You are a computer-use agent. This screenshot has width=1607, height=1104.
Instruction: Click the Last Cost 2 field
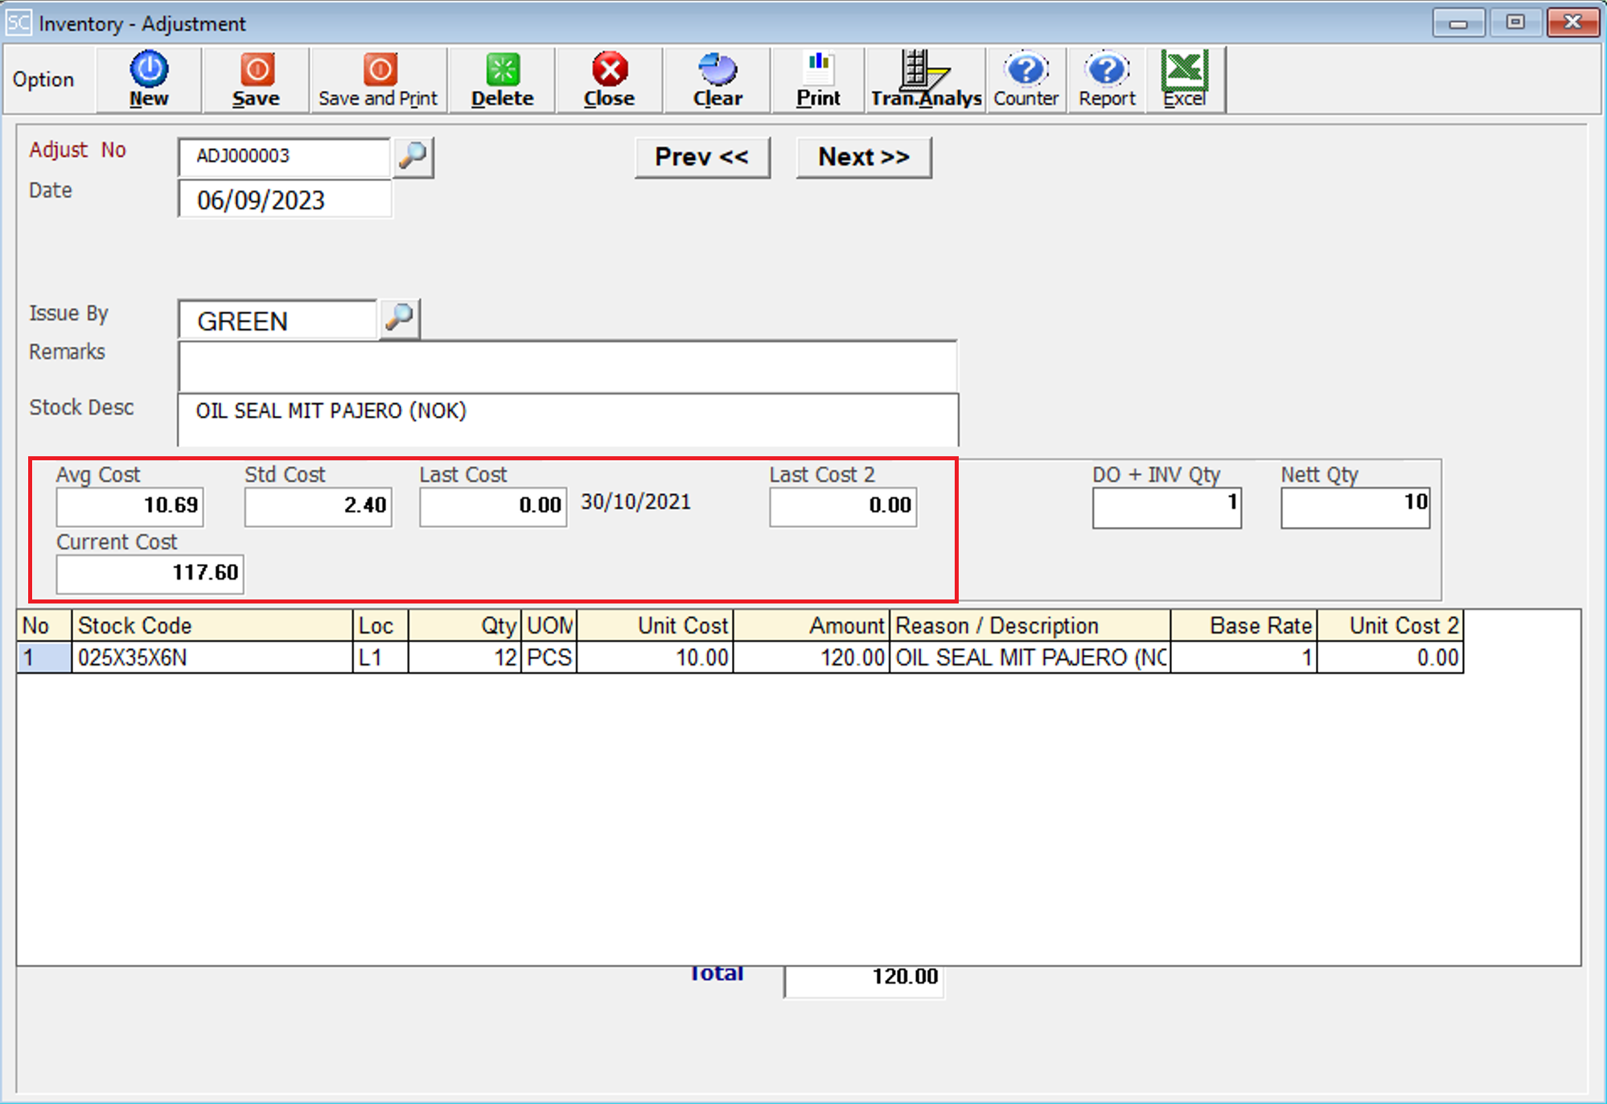[x=843, y=506]
